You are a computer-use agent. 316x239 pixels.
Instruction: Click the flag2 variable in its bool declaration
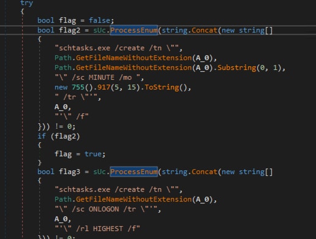[x=69, y=31]
